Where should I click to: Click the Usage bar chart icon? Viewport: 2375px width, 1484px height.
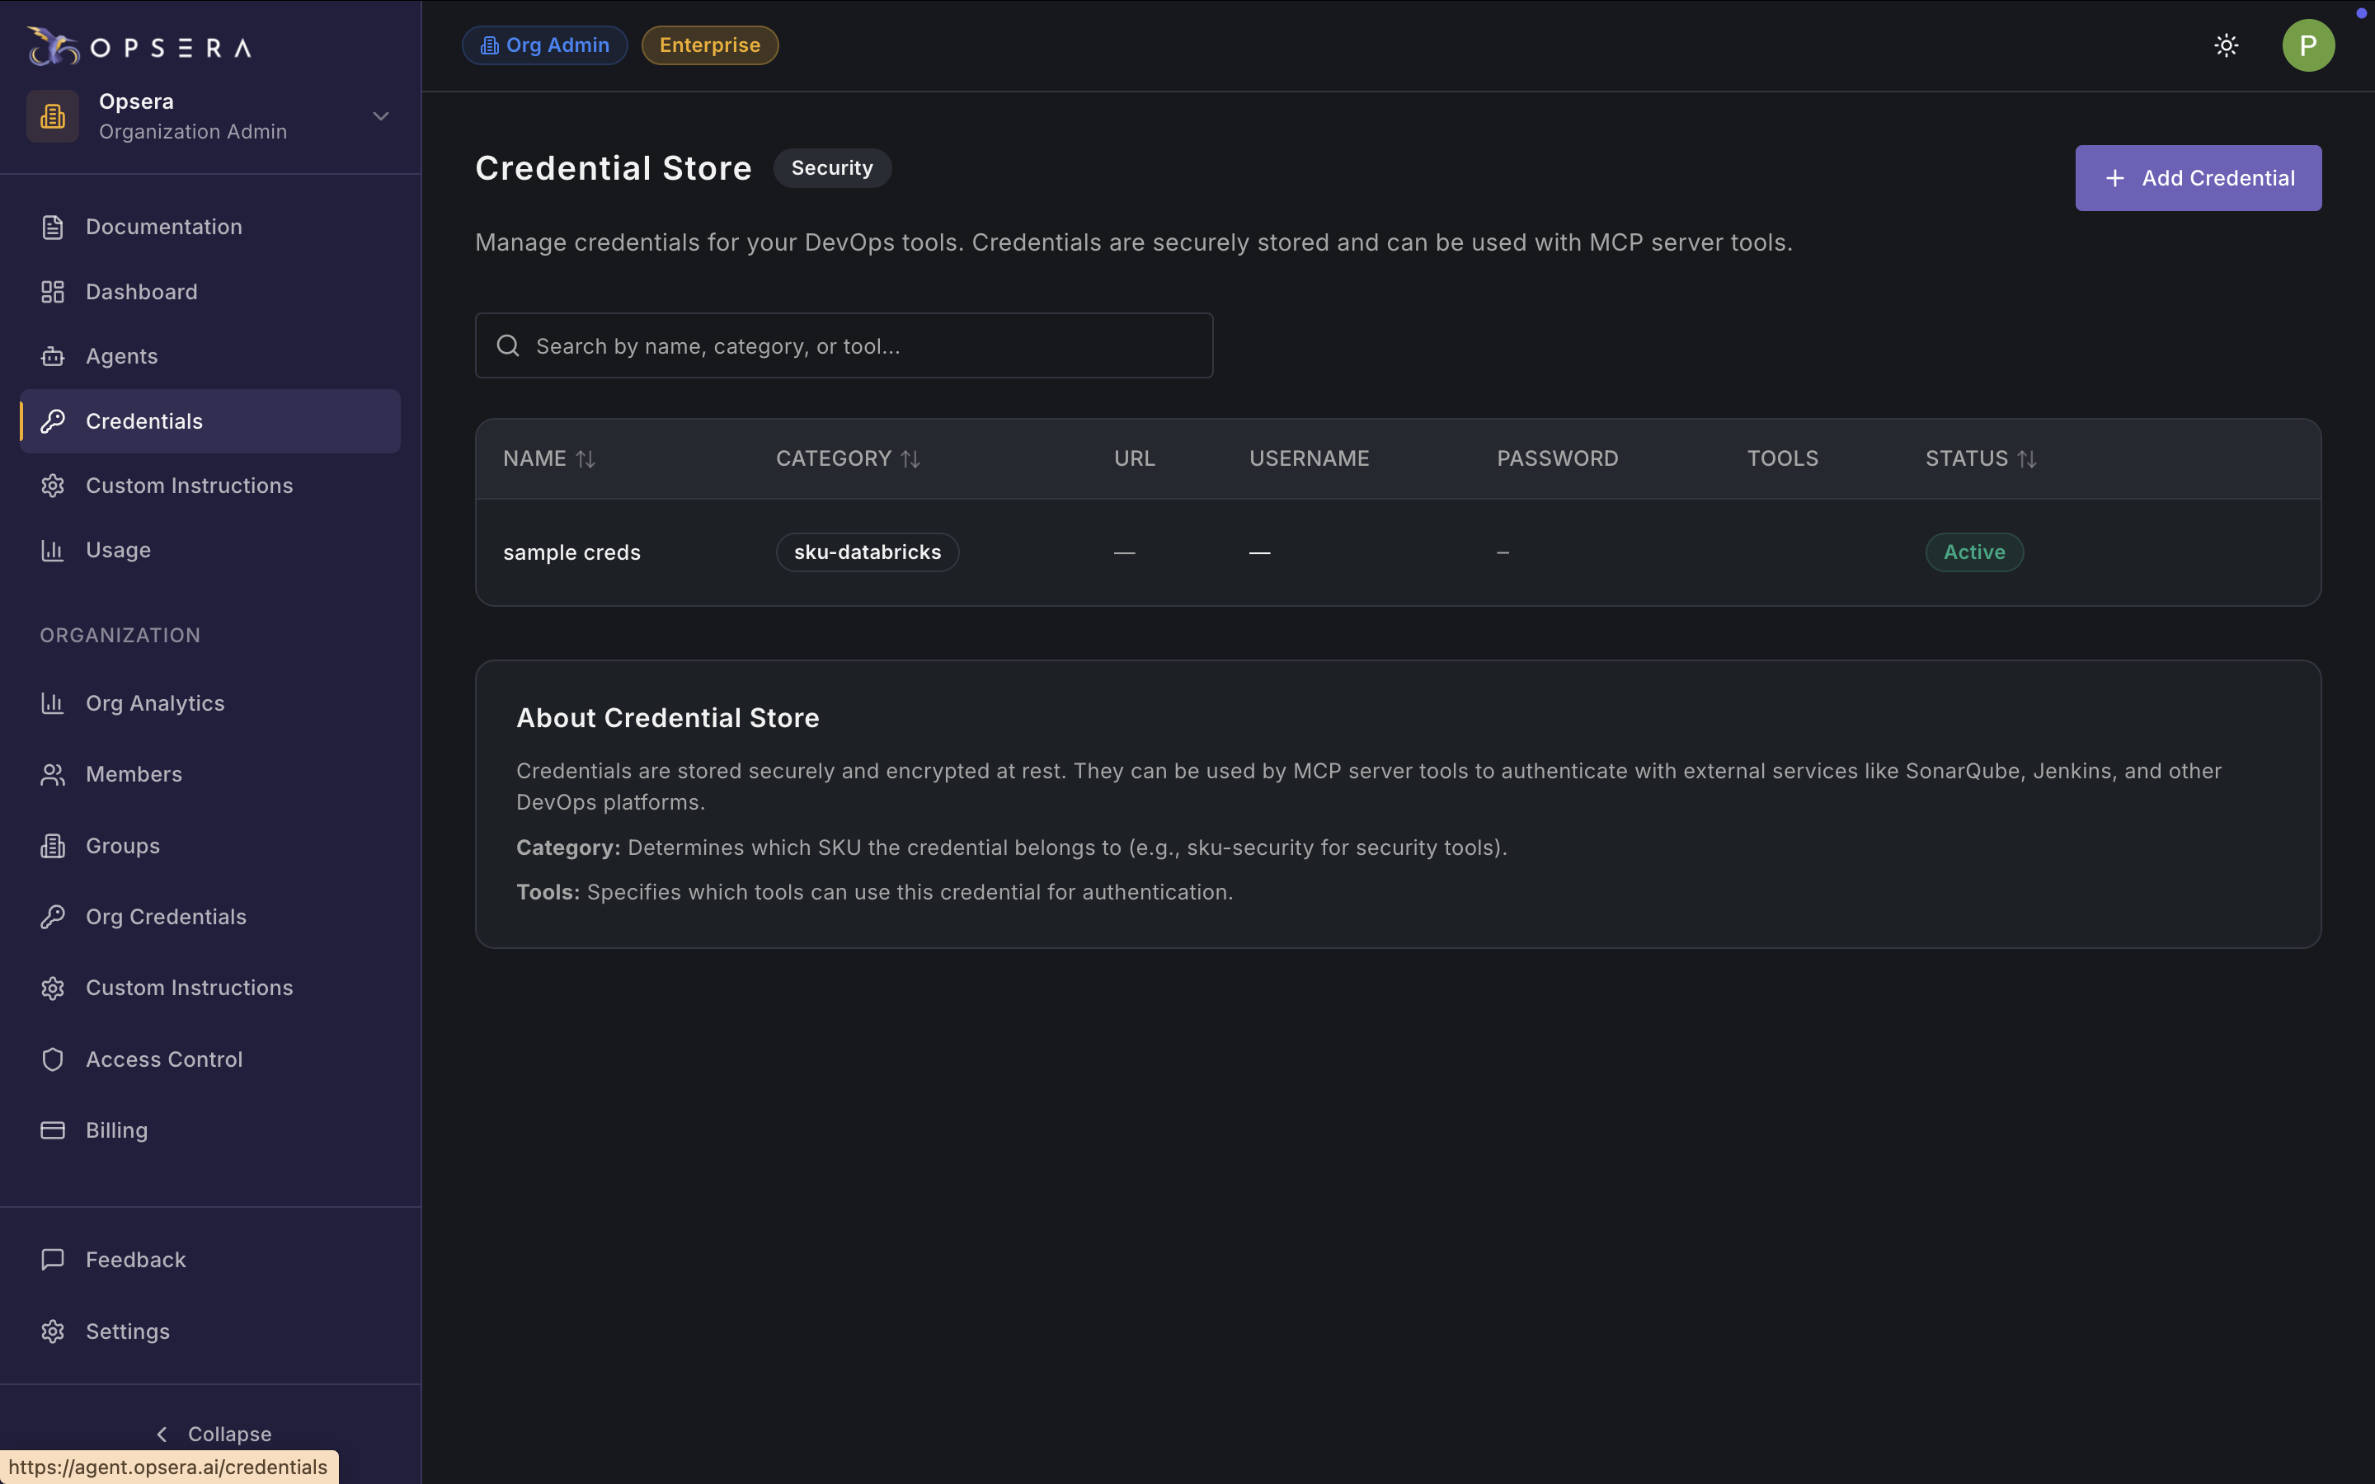tap(53, 550)
